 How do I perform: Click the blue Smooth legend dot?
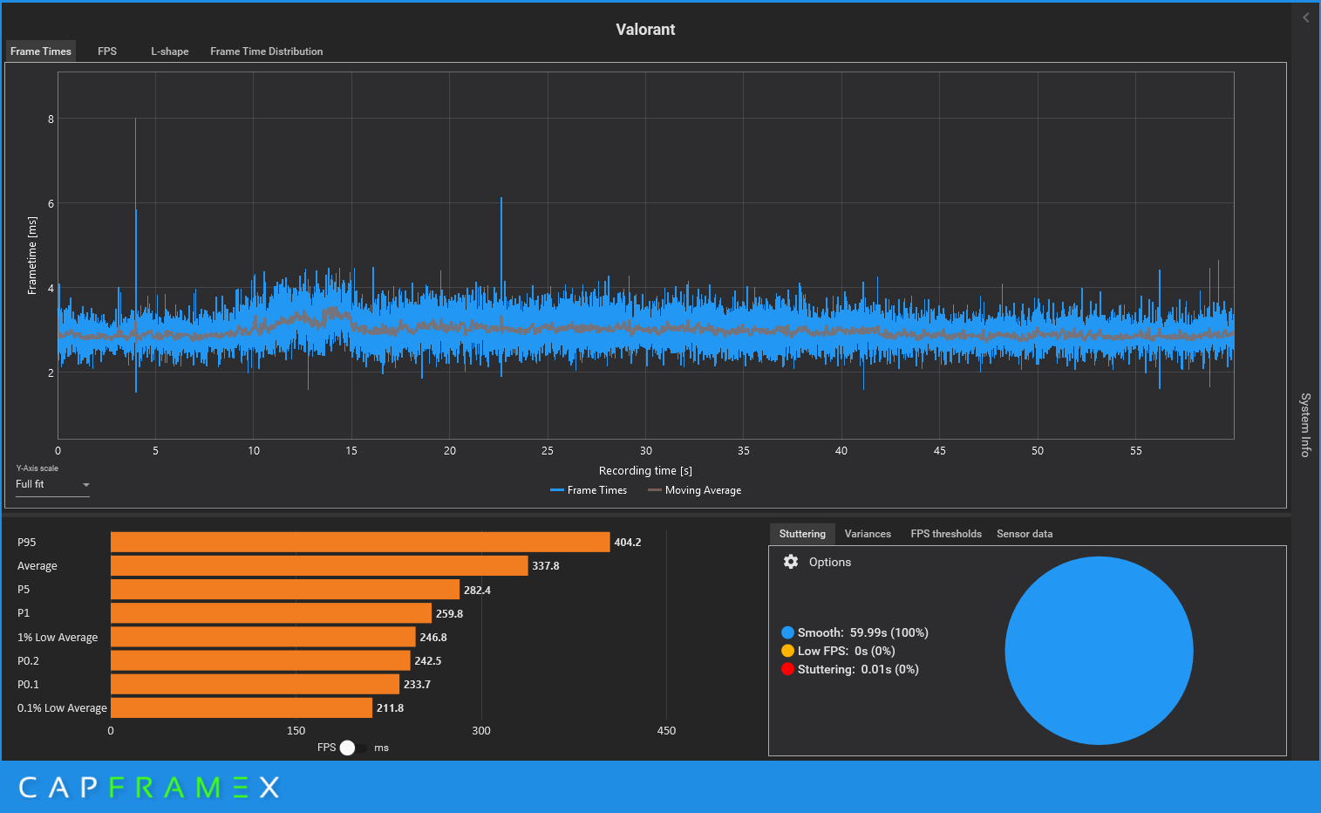pos(787,632)
